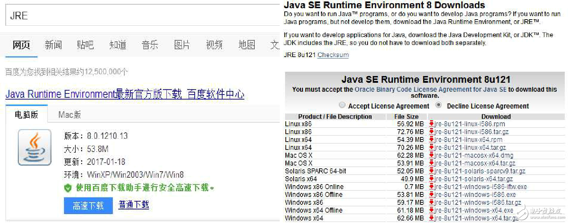Click the 0.7 MB file size cell
This screenshot has height=223, width=568.
(x=414, y=187)
